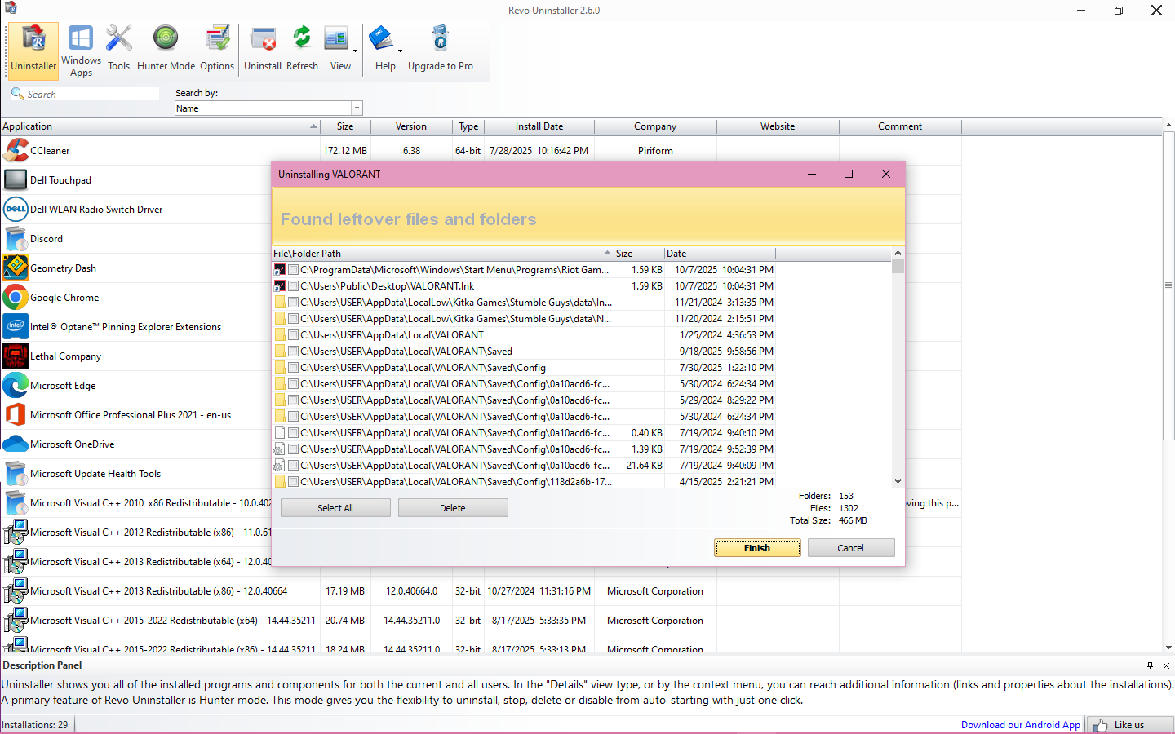
Task: Check the VALORANT\Saved\Config folder checkbox
Action: tap(293, 368)
